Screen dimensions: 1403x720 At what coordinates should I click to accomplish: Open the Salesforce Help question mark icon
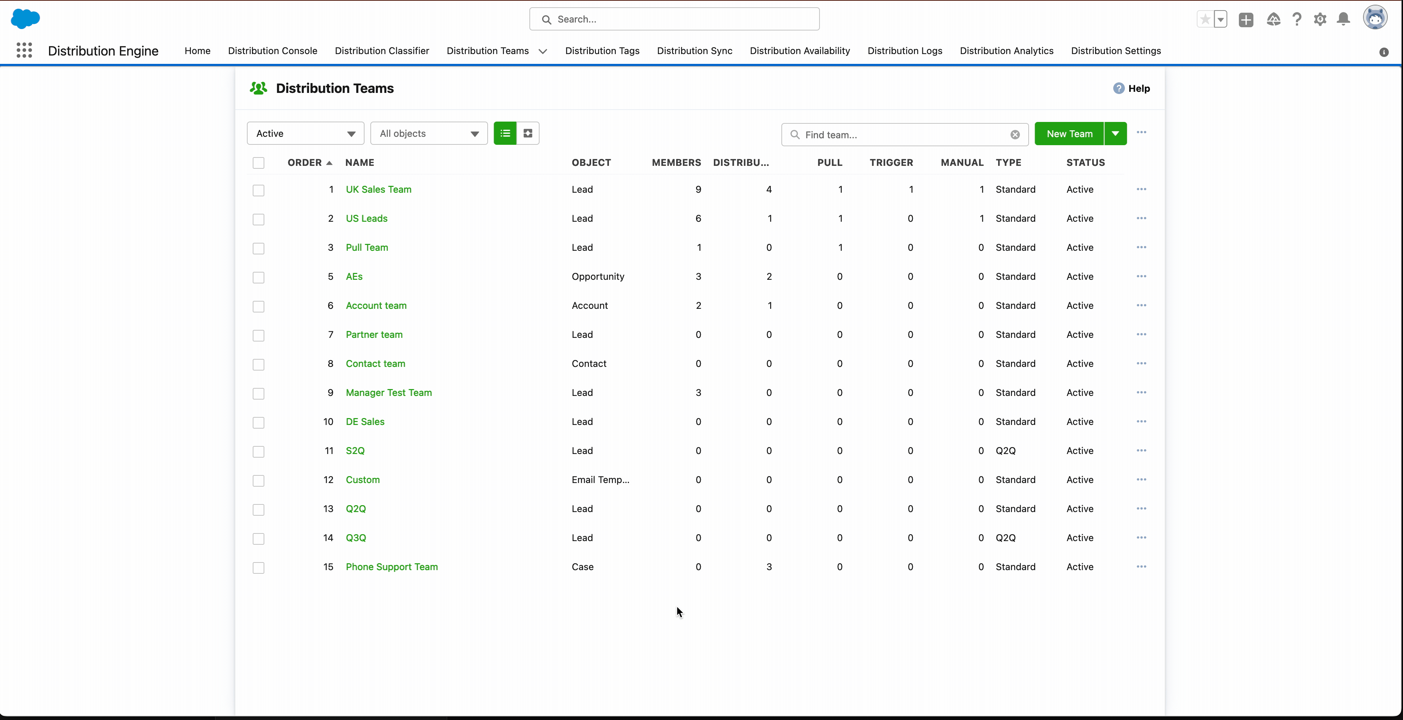point(1297,20)
